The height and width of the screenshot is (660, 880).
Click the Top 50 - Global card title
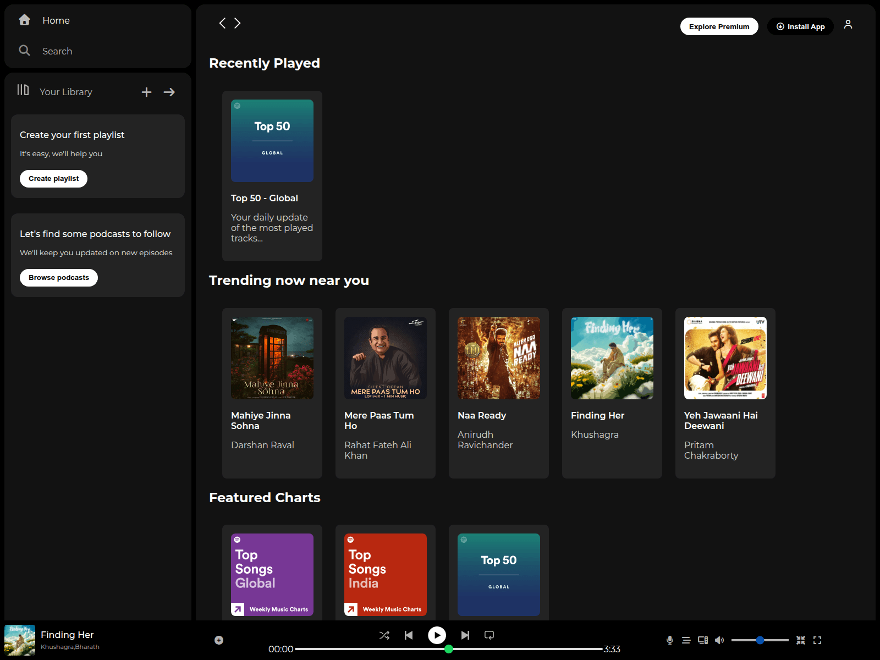[x=265, y=198]
